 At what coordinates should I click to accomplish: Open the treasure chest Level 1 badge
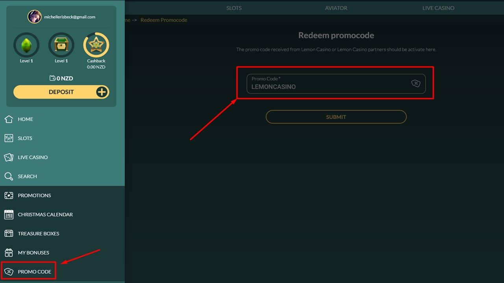tap(61, 45)
